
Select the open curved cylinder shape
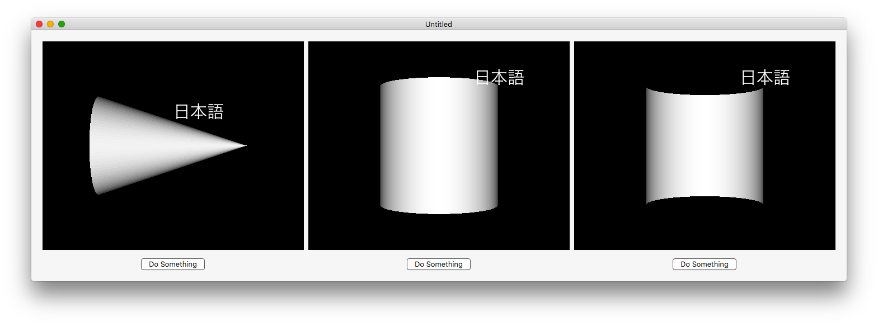click(705, 145)
